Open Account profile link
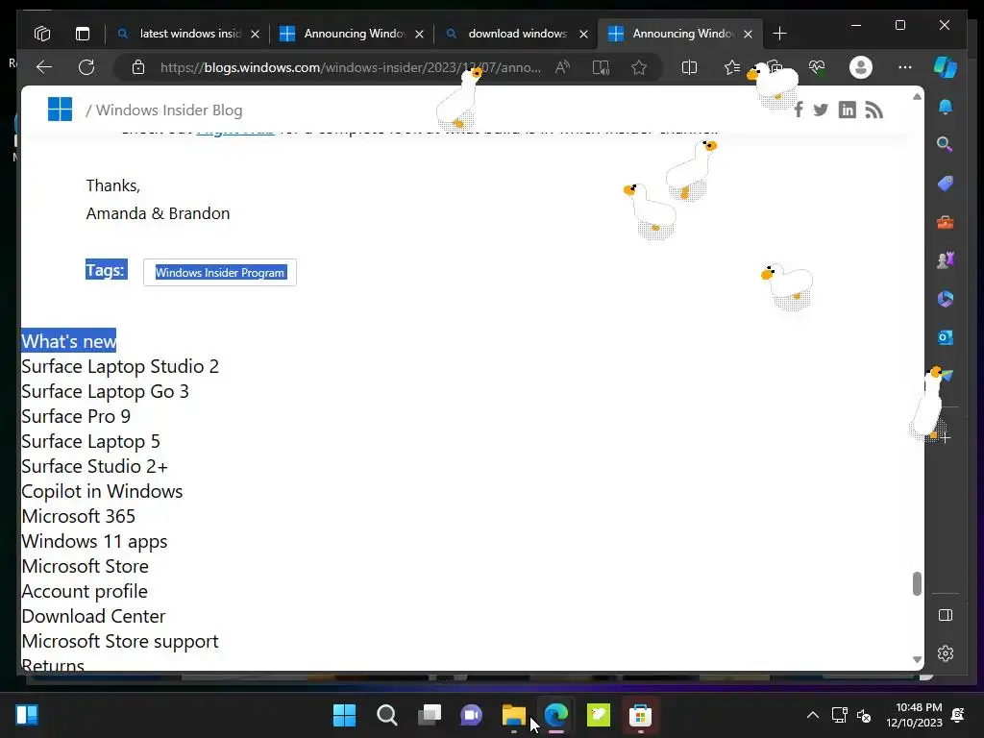The width and height of the screenshot is (984, 738). (85, 591)
